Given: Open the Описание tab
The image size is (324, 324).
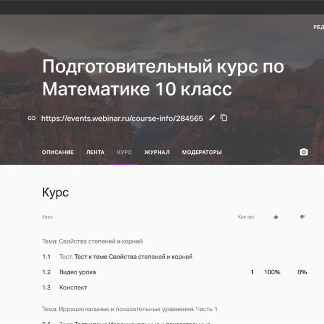Looking at the screenshot, I should tap(58, 152).
